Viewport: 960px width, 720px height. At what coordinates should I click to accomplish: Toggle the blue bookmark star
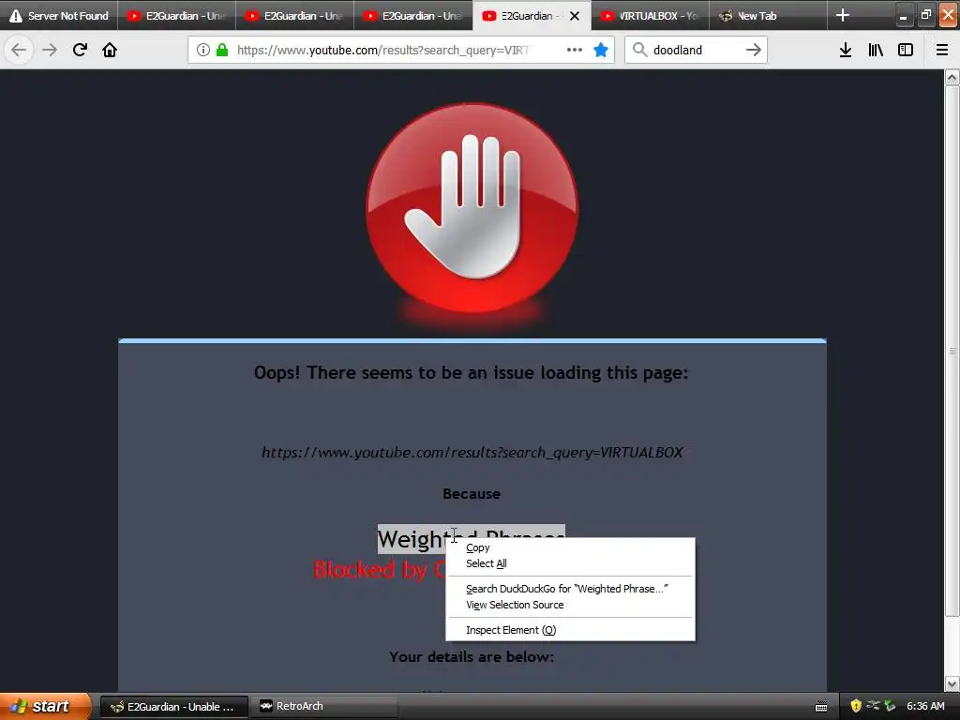pyautogui.click(x=601, y=50)
